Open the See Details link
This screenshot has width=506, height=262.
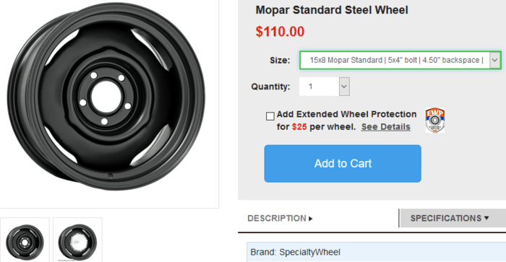pos(385,127)
